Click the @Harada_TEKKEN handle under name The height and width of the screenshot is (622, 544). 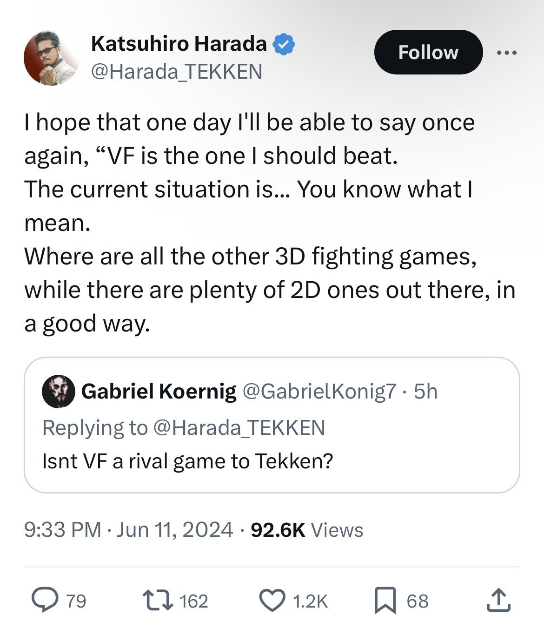[177, 72]
